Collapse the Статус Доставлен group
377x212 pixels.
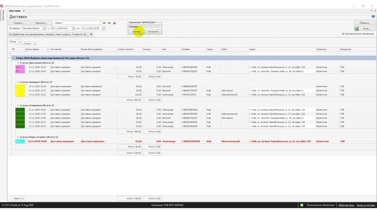[x=18, y=63]
